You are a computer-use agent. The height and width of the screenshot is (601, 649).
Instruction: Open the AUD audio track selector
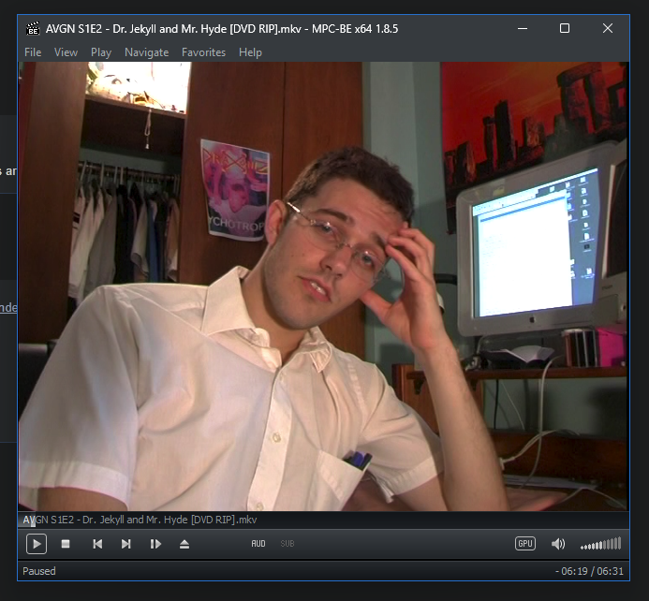(x=258, y=544)
